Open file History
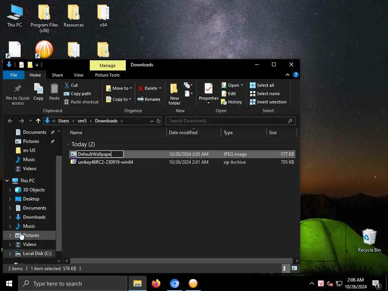This screenshot has height=291, width=388. (232, 102)
